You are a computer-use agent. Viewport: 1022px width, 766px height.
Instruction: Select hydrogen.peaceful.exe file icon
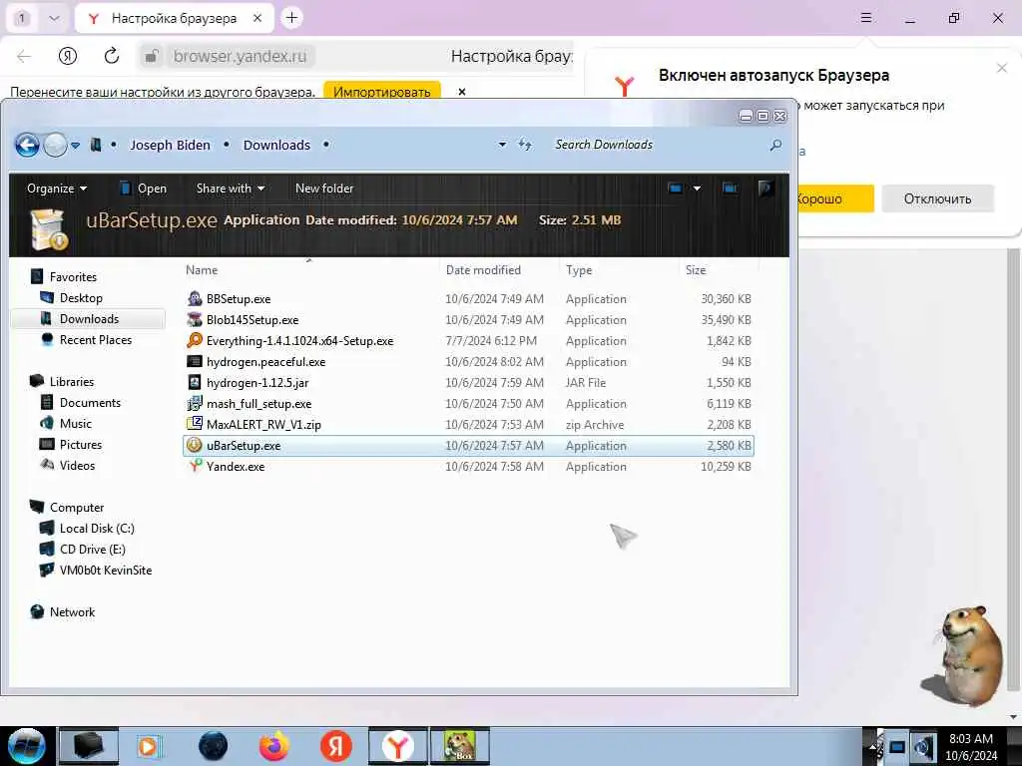[x=195, y=361]
